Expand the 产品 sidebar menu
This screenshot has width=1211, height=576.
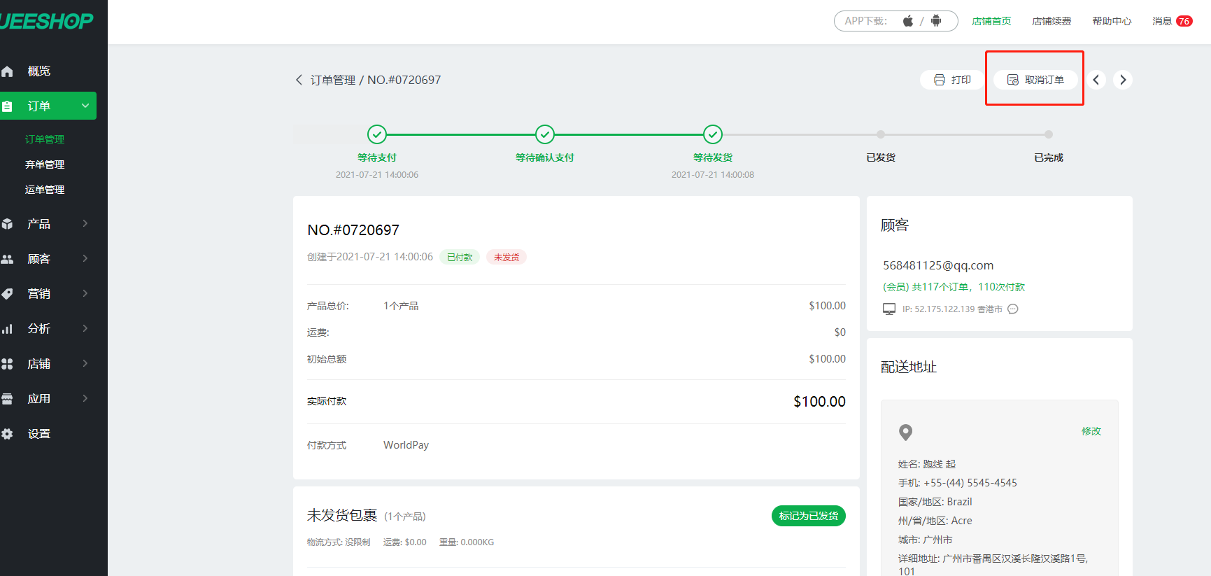pyautogui.click(x=85, y=223)
